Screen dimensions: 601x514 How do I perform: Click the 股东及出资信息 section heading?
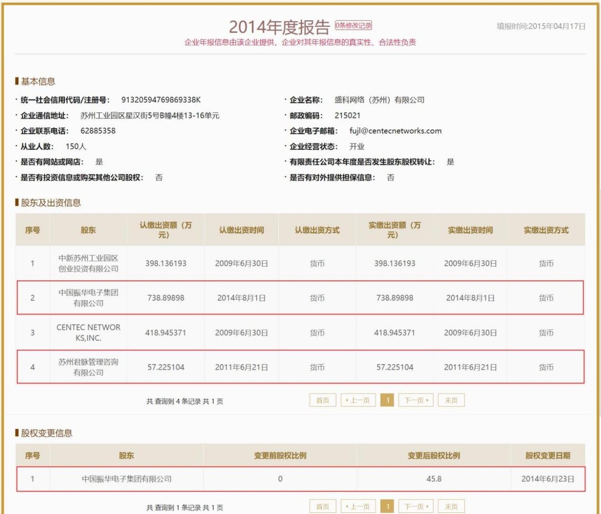click(x=51, y=203)
